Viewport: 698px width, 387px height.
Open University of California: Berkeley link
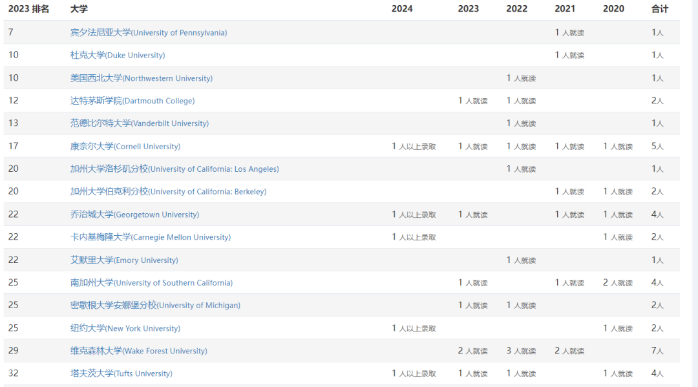point(168,191)
